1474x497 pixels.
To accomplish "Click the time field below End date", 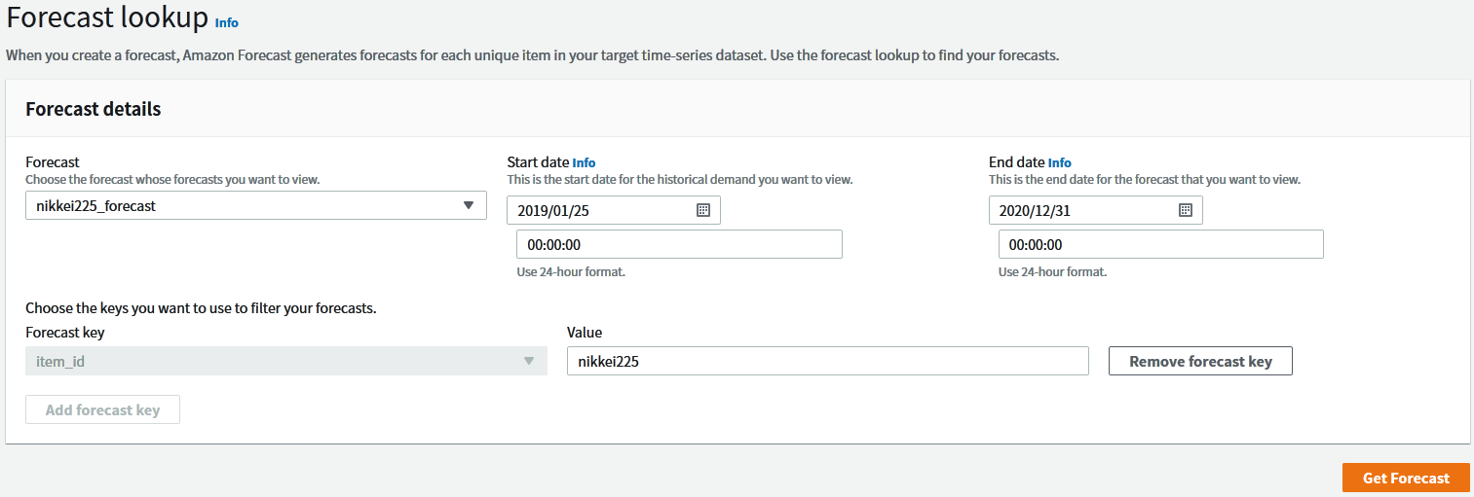I will (x=1160, y=244).
